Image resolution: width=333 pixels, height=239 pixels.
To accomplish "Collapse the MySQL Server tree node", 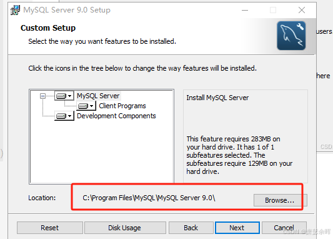I will click(x=42, y=96).
